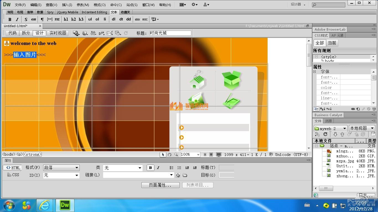Image resolution: width=378 pixels, height=212 pixels.
Task: Click the Multiscreen Preview icon in document toolbar
Action: (76, 33)
